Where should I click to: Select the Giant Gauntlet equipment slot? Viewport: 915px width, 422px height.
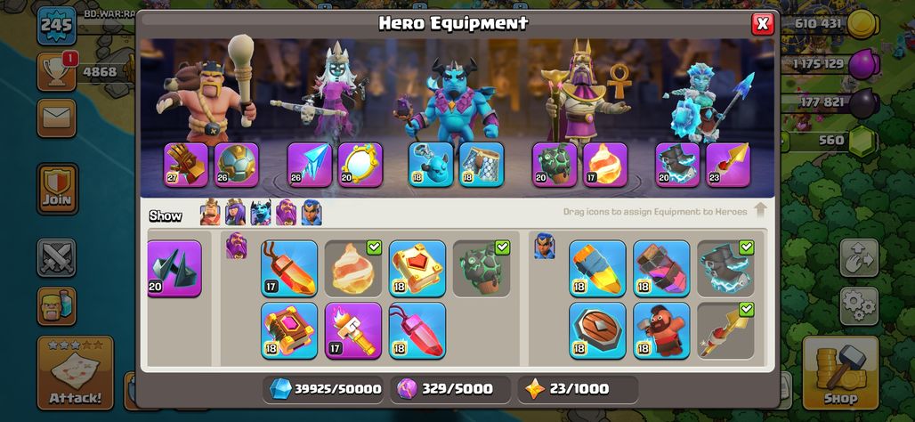pos(185,165)
